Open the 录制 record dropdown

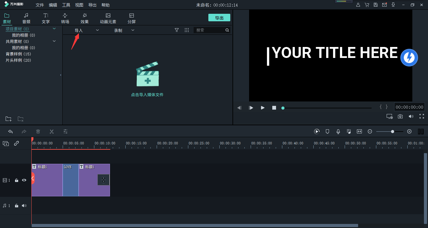[x=124, y=30]
